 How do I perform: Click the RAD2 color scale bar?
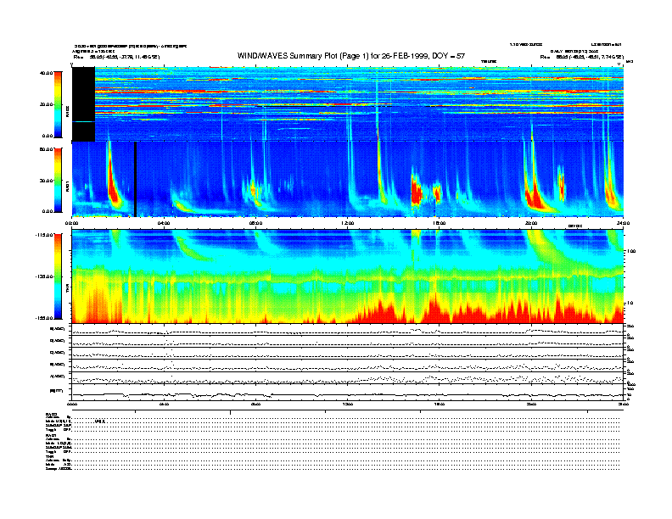(58, 104)
